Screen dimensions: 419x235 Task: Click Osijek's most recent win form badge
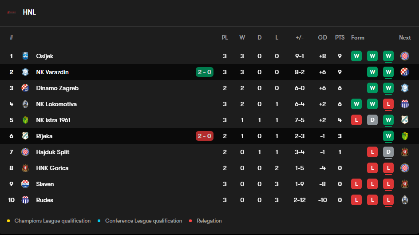388,56
